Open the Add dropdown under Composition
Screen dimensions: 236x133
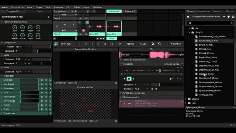tap(69, 15)
